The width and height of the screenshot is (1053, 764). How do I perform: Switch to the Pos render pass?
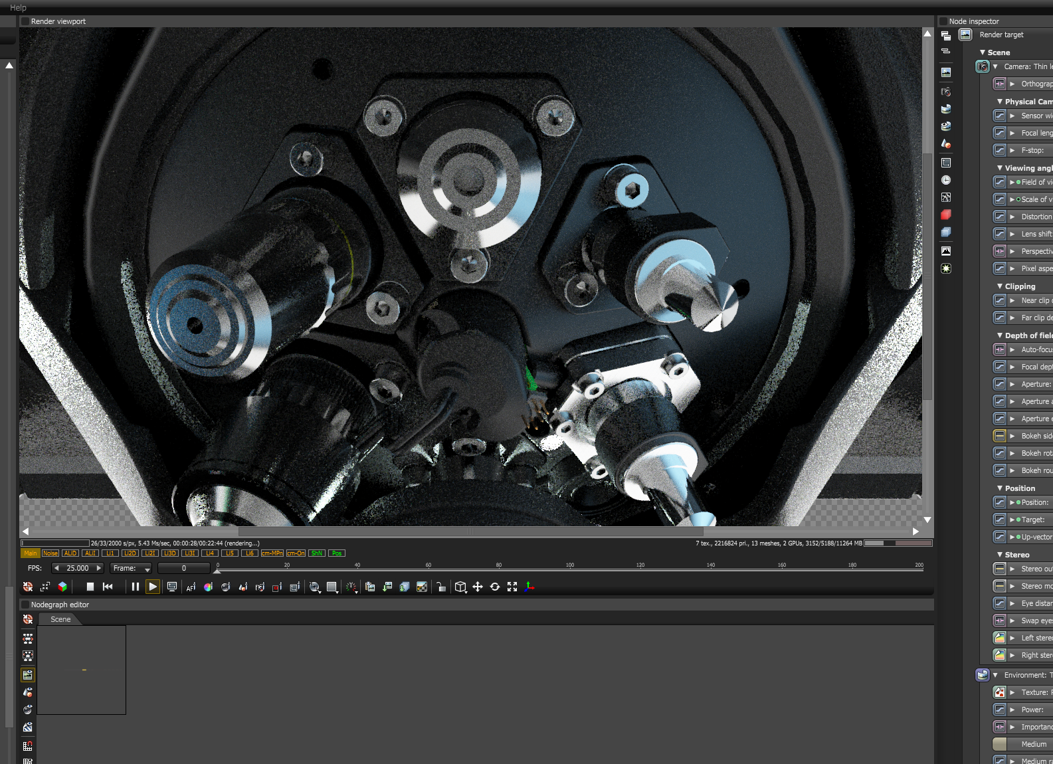click(337, 553)
